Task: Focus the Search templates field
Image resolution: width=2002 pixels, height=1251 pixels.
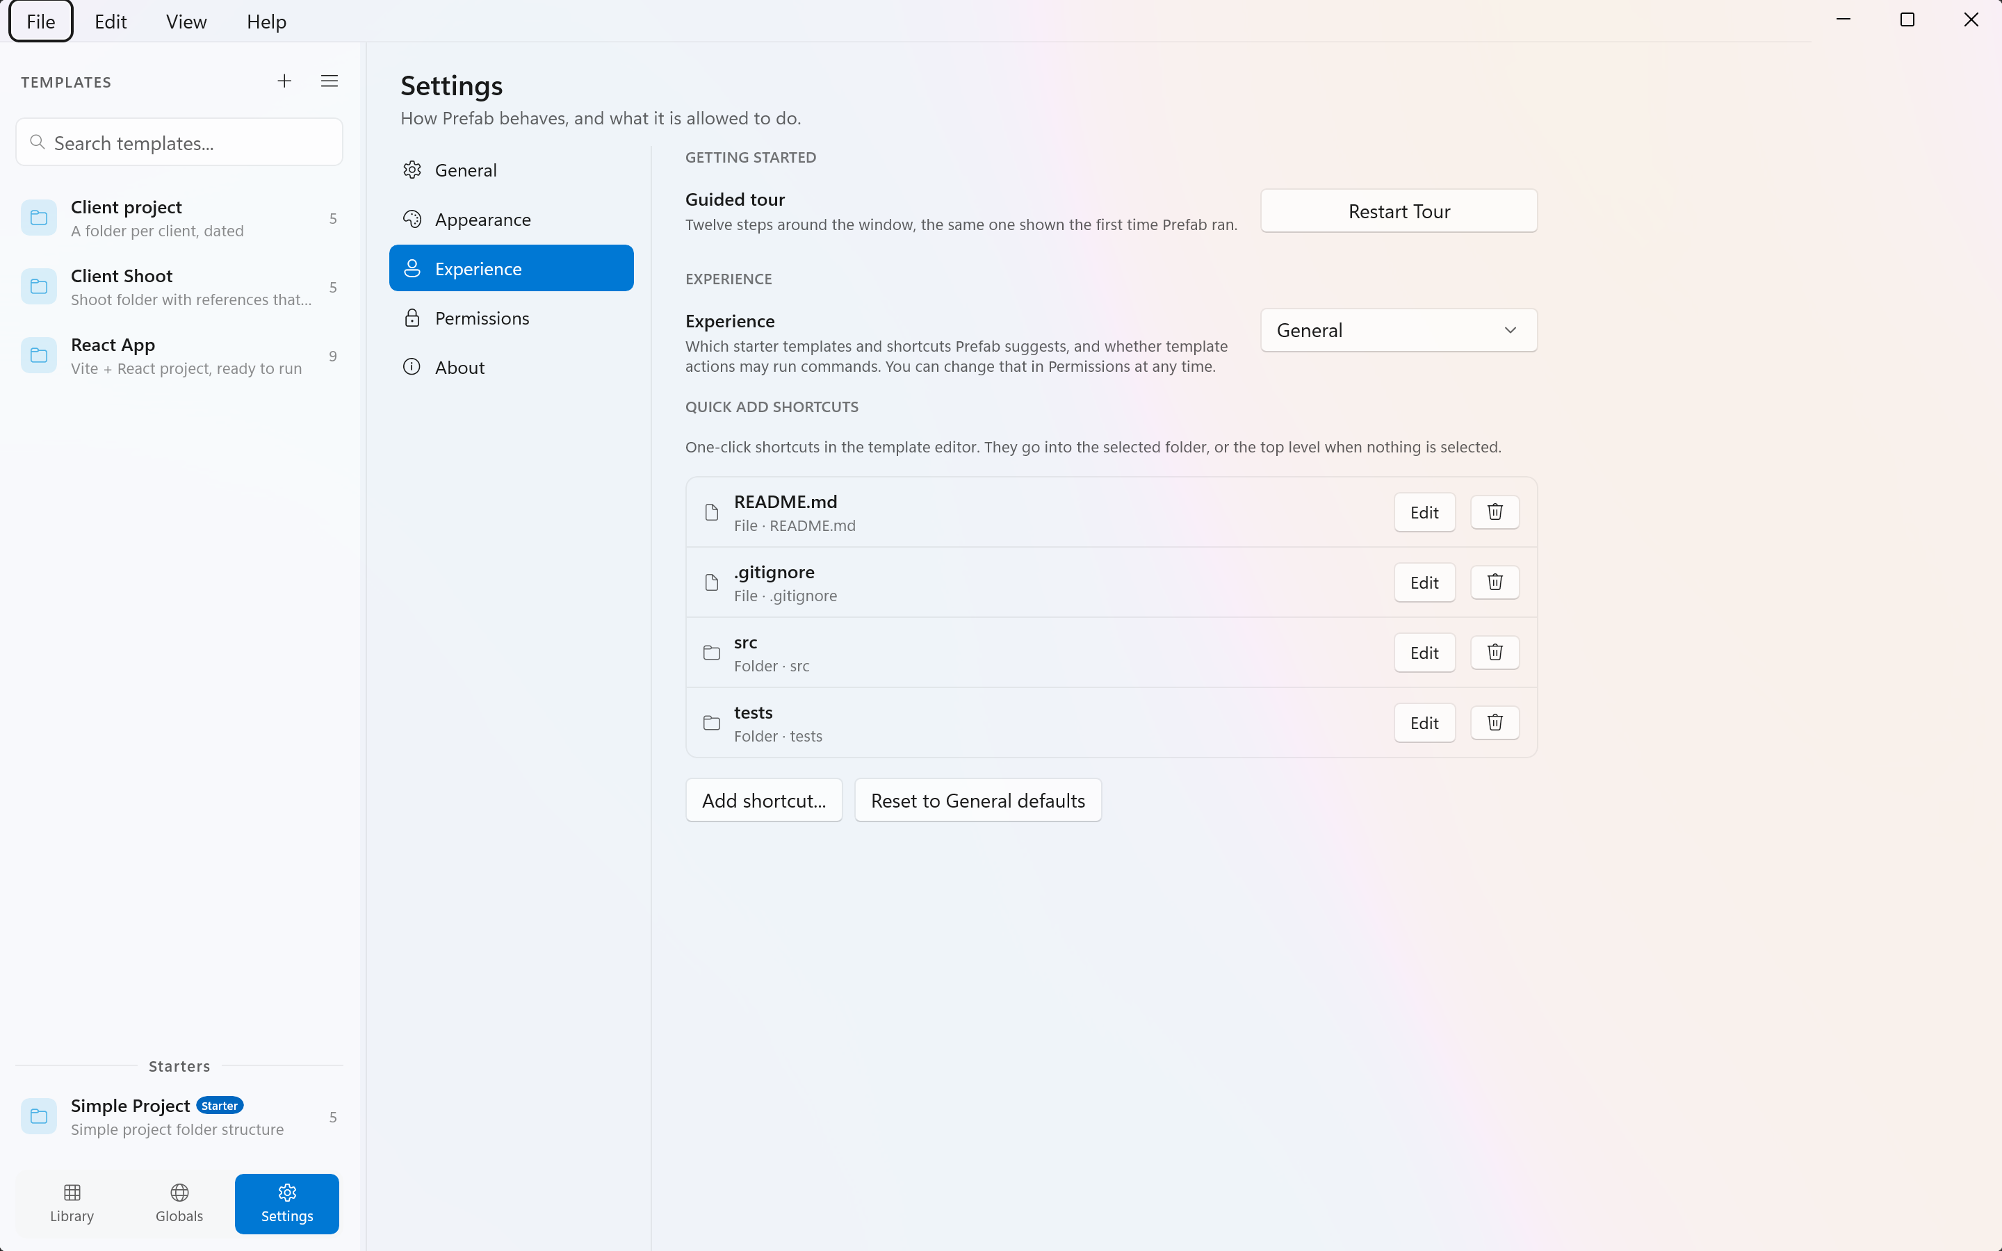Action: 179,142
